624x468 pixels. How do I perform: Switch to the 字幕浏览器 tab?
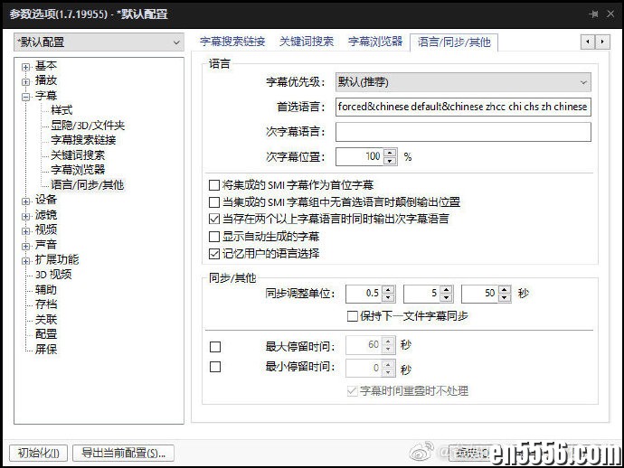(x=375, y=42)
